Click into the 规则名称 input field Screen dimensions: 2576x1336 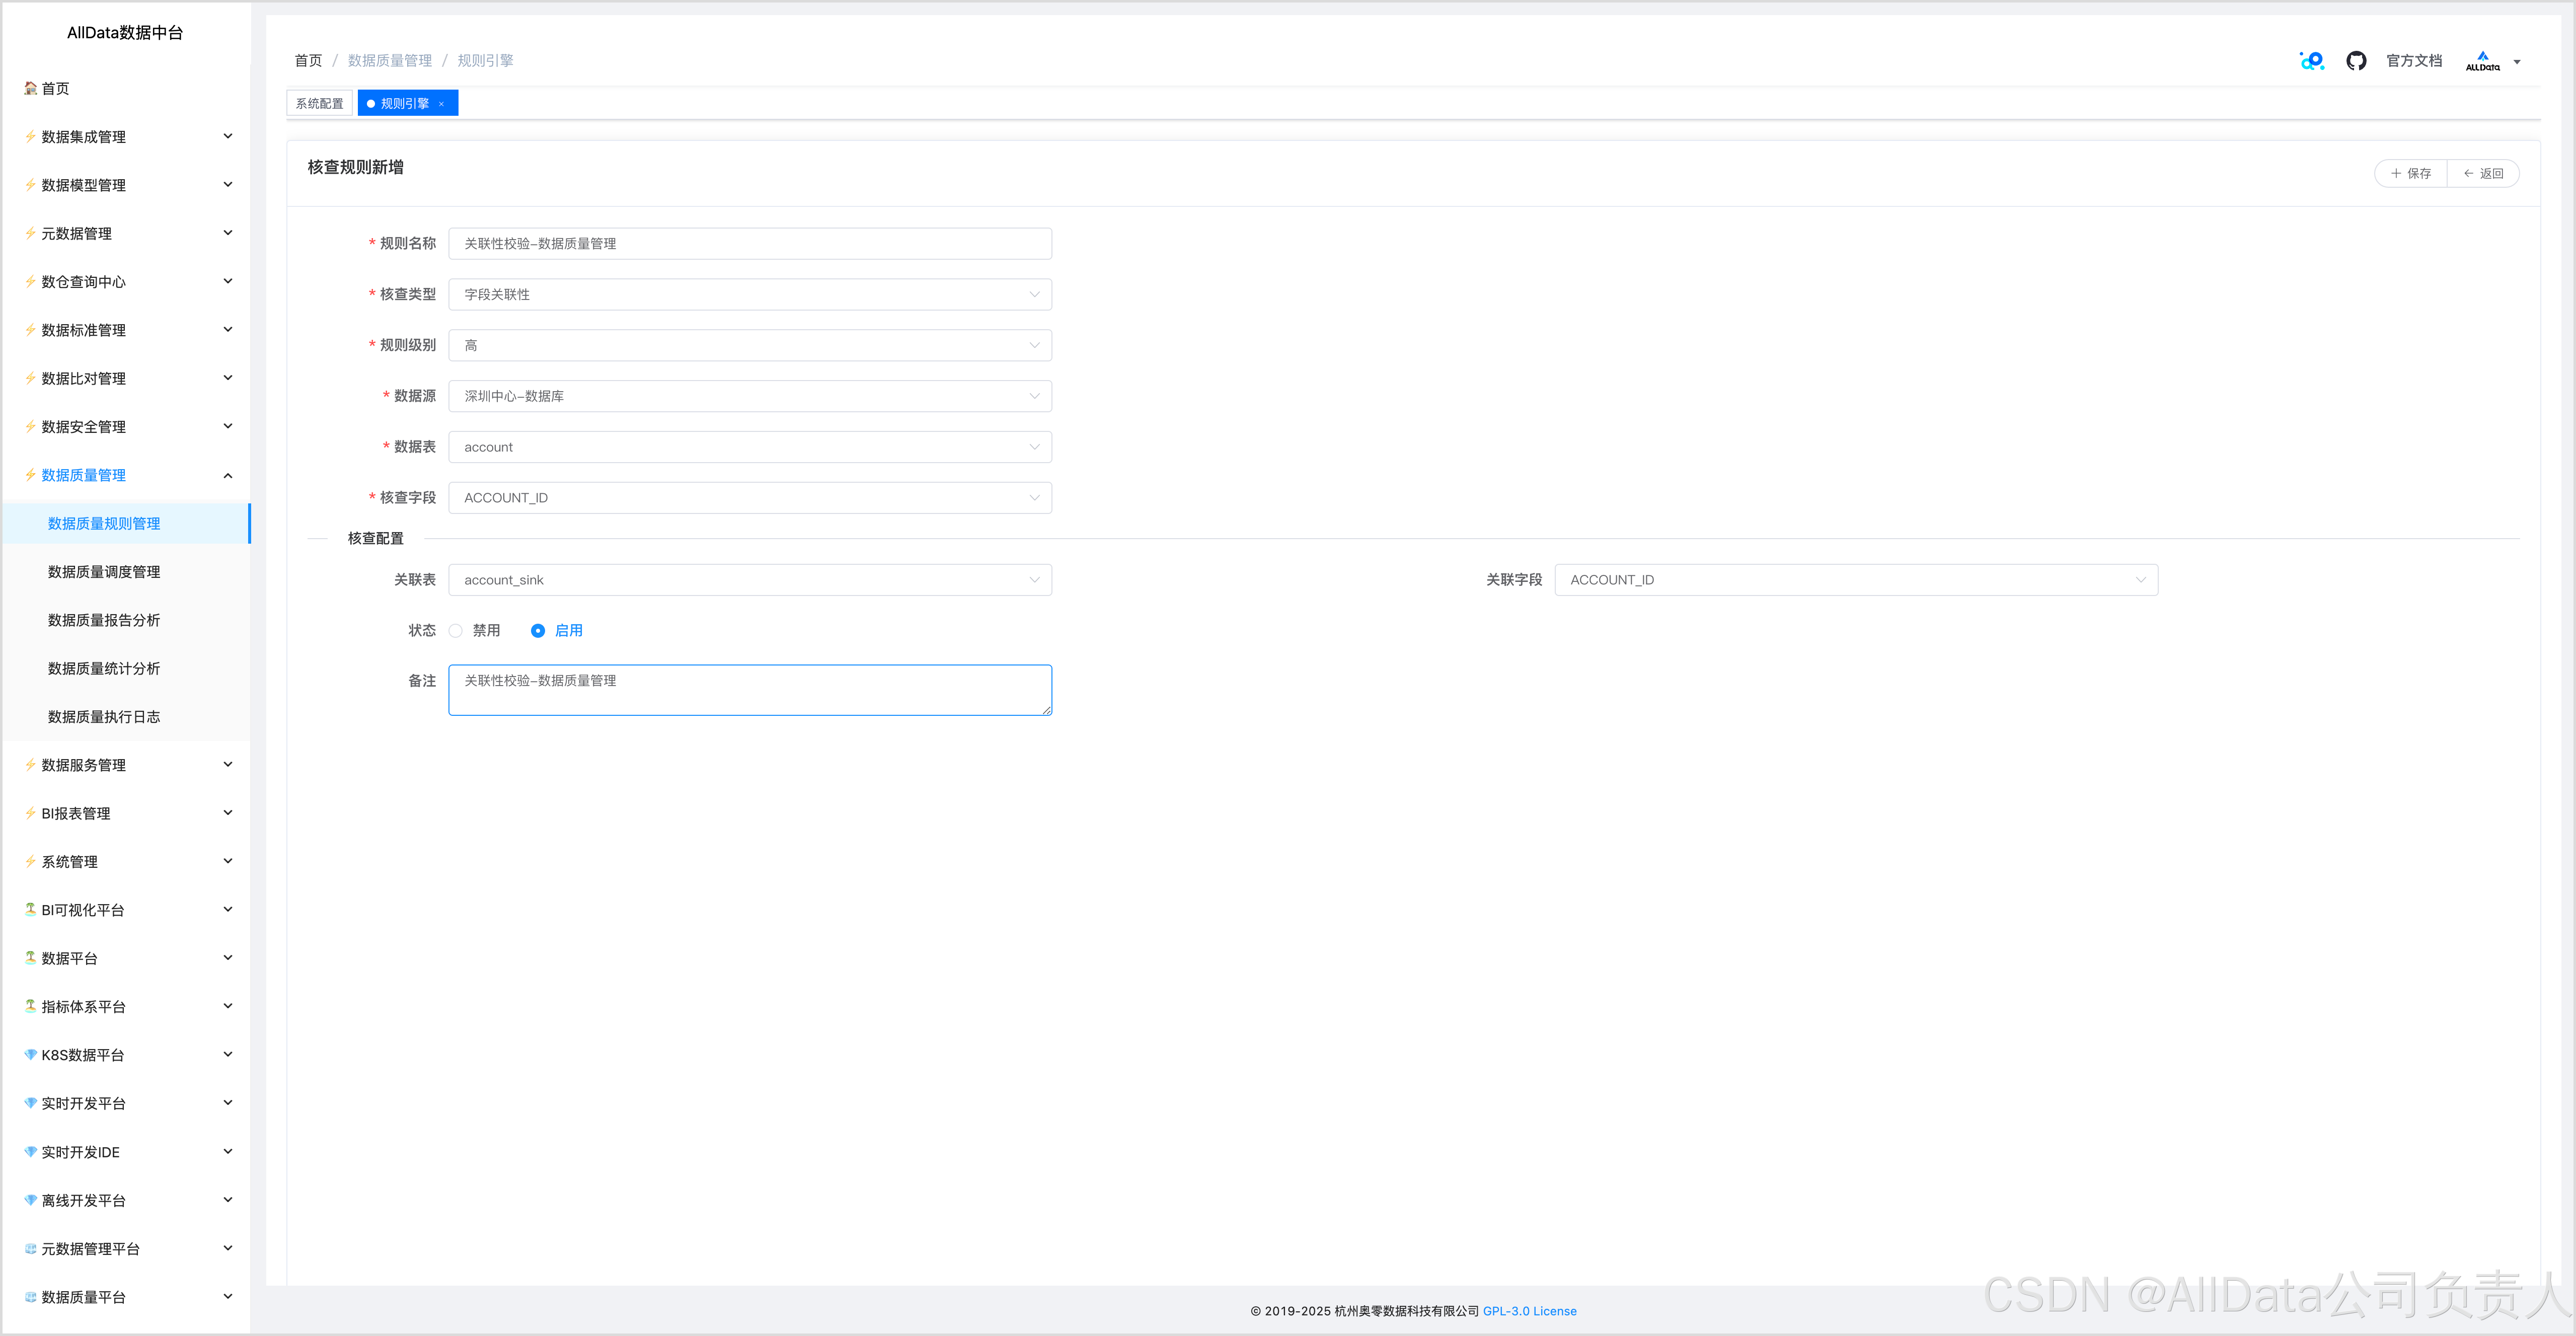pos(749,243)
